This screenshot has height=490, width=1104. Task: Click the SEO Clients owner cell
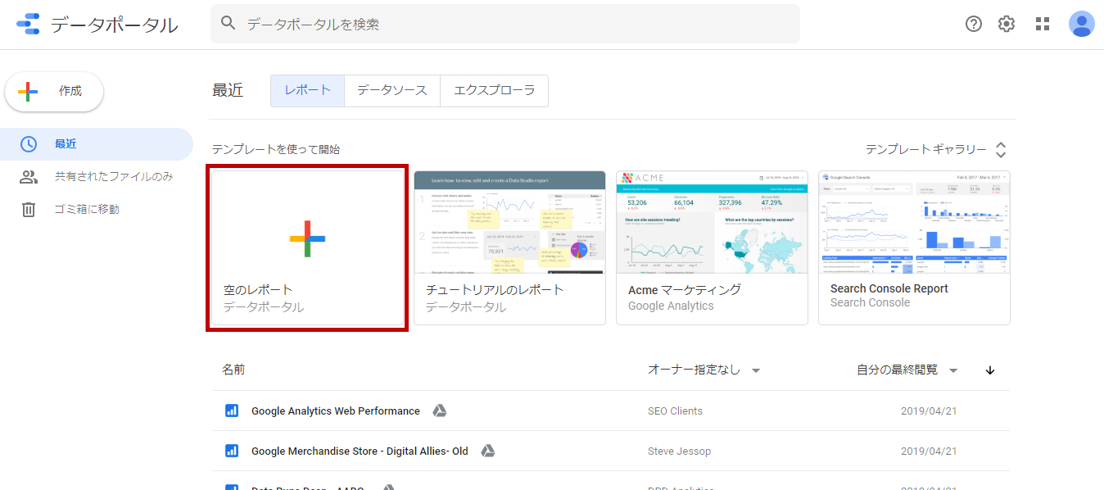pyautogui.click(x=675, y=411)
